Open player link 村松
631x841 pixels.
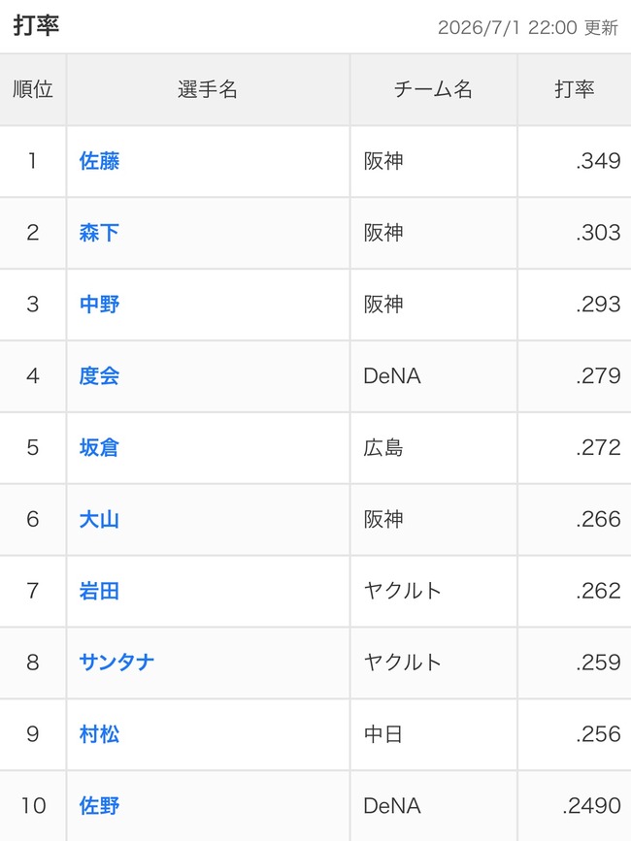(x=99, y=734)
